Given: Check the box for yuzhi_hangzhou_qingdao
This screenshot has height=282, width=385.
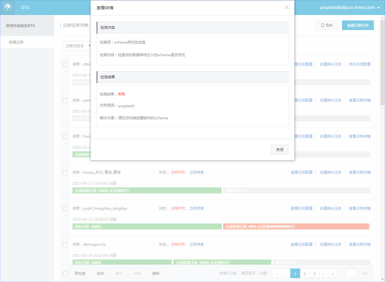Looking at the screenshot, I should 65,209.
